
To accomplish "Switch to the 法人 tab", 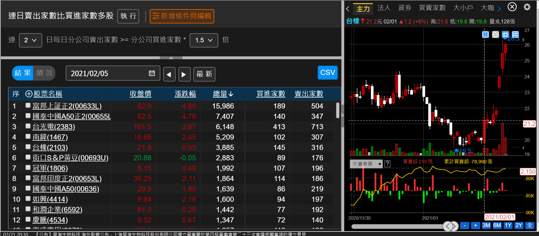I will [384, 8].
